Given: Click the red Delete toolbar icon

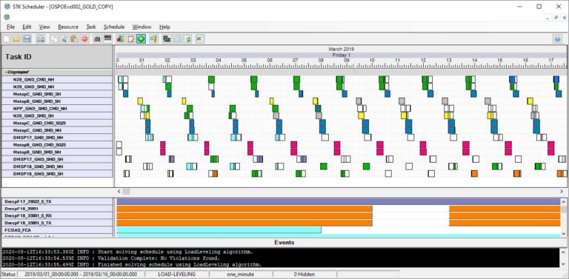Looking at the screenshot, I should click(84, 38).
